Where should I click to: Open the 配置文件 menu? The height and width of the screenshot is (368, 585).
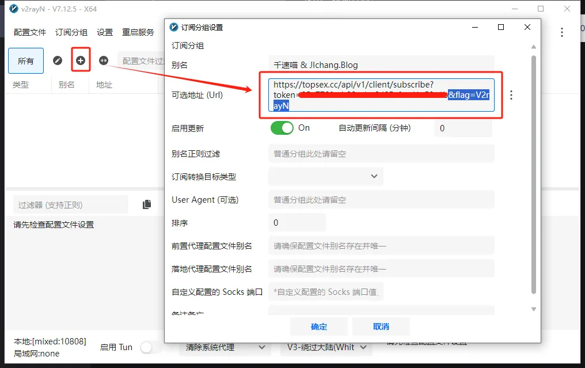click(30, 32)
